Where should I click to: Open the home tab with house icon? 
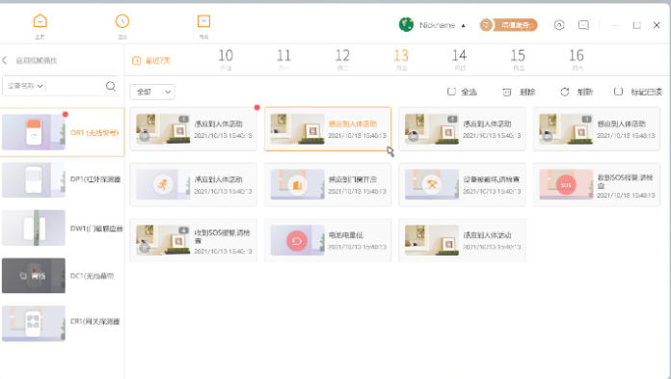click(x=40, y=26)
